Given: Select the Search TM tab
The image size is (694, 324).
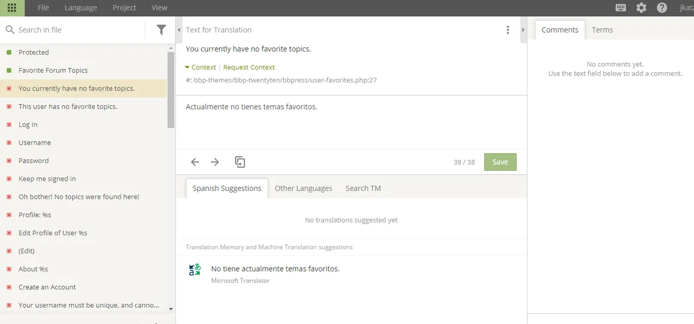Looking at the screenshot, I should coord(363,188).
